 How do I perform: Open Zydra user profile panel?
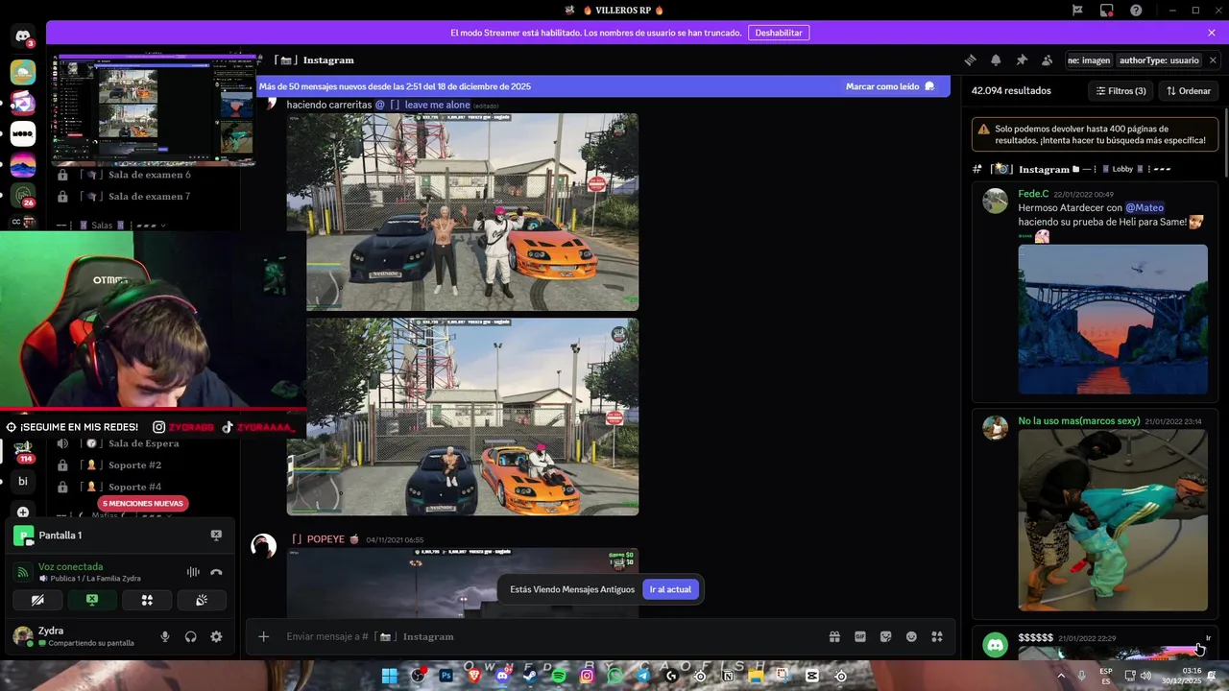coord(79,636)
